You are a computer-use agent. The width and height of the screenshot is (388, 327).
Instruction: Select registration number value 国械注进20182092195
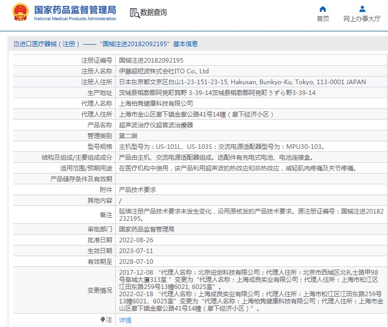151,60
